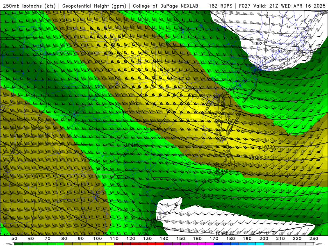Click the 90 kt legend label
This screenshot has height=246, width=328.
[81, 239]
